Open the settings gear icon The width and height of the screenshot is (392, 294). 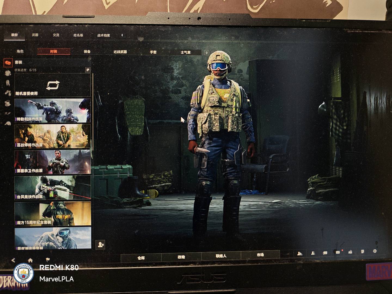(375, 251)
